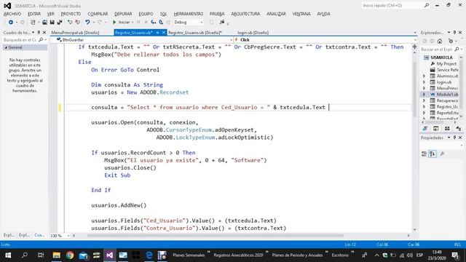466x262 pixels.
Task: Expand the MenuPrincipal tree node
Action: point(424,88)
